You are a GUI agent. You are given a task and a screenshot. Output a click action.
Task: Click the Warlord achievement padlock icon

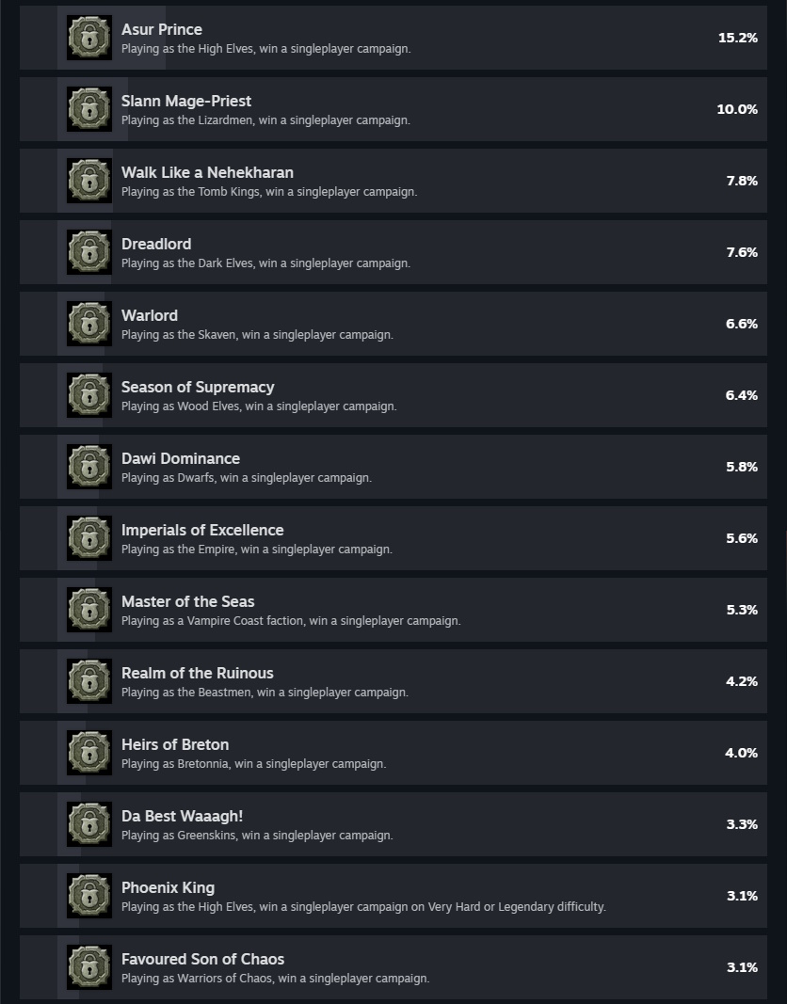[x=89, y=324]
